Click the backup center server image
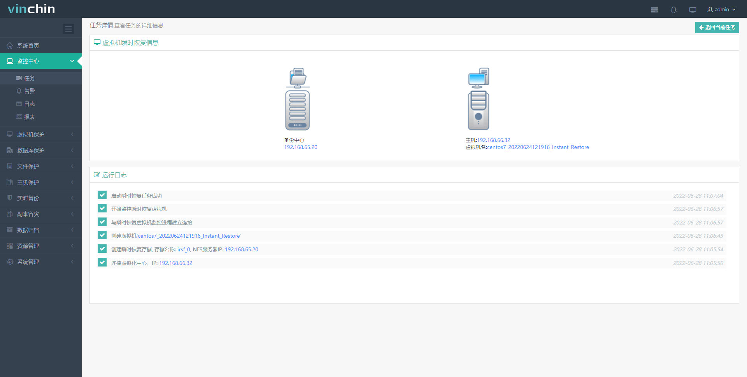Image resolution: width=747 pixels, height=377 pixels. [x=298, y=99]
